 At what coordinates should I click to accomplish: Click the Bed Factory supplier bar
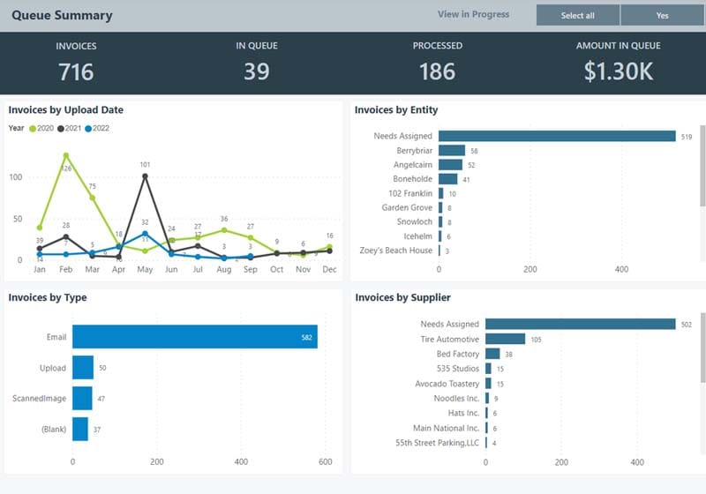492,354
